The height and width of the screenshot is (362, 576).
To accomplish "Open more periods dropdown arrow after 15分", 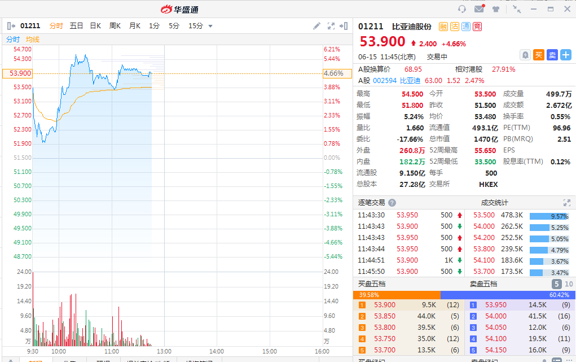I will (210, 26).
